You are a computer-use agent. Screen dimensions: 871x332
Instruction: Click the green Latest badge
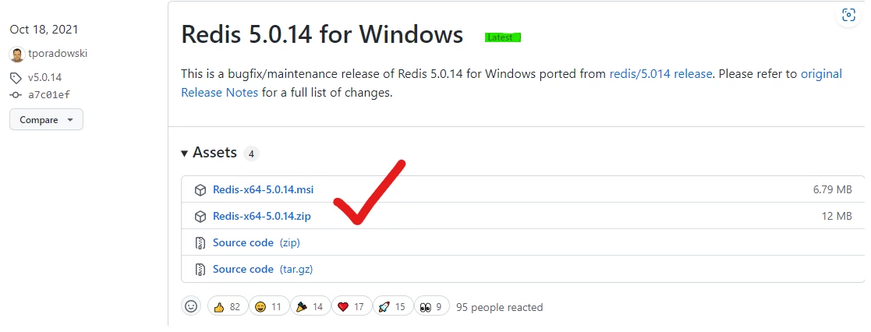point(503,37)
